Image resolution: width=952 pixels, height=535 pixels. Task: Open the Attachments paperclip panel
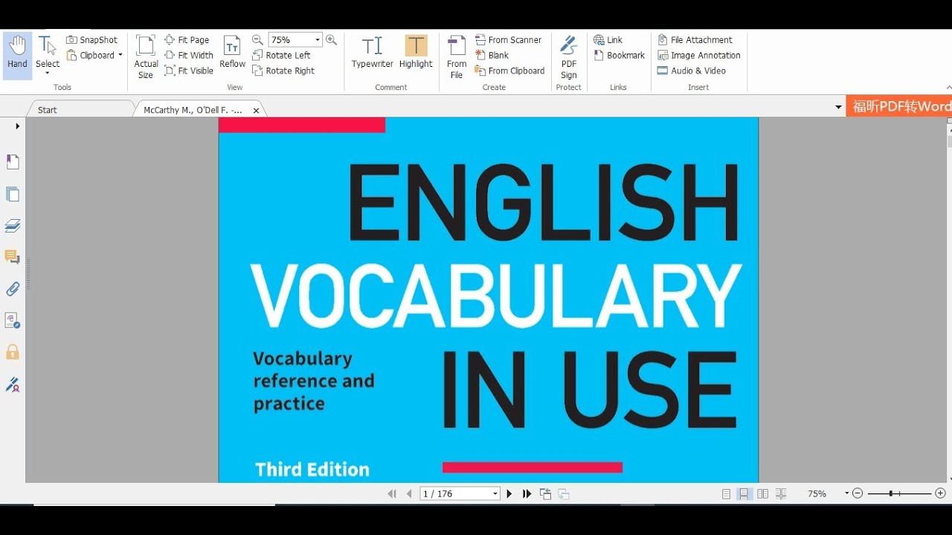pos(13,289)
